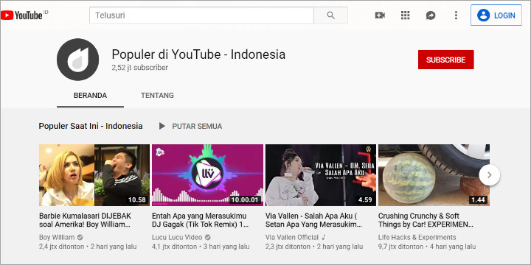Open the three-dot settings menu

(456, 15)
